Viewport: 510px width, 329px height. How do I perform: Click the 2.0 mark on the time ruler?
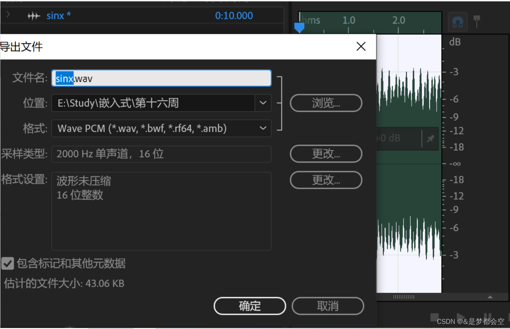click(x=399, y=20)
